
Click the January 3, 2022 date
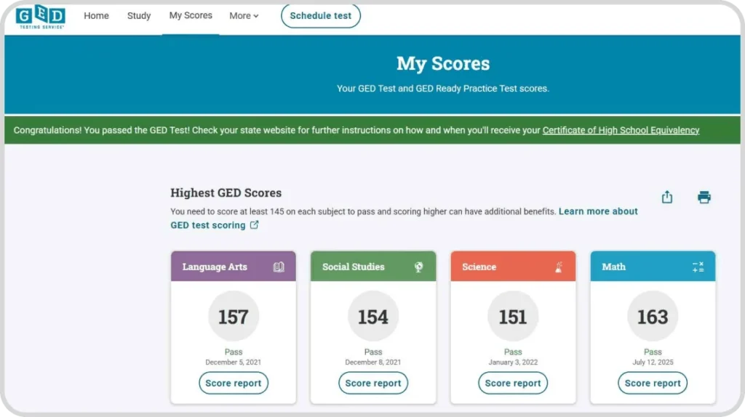513,362
